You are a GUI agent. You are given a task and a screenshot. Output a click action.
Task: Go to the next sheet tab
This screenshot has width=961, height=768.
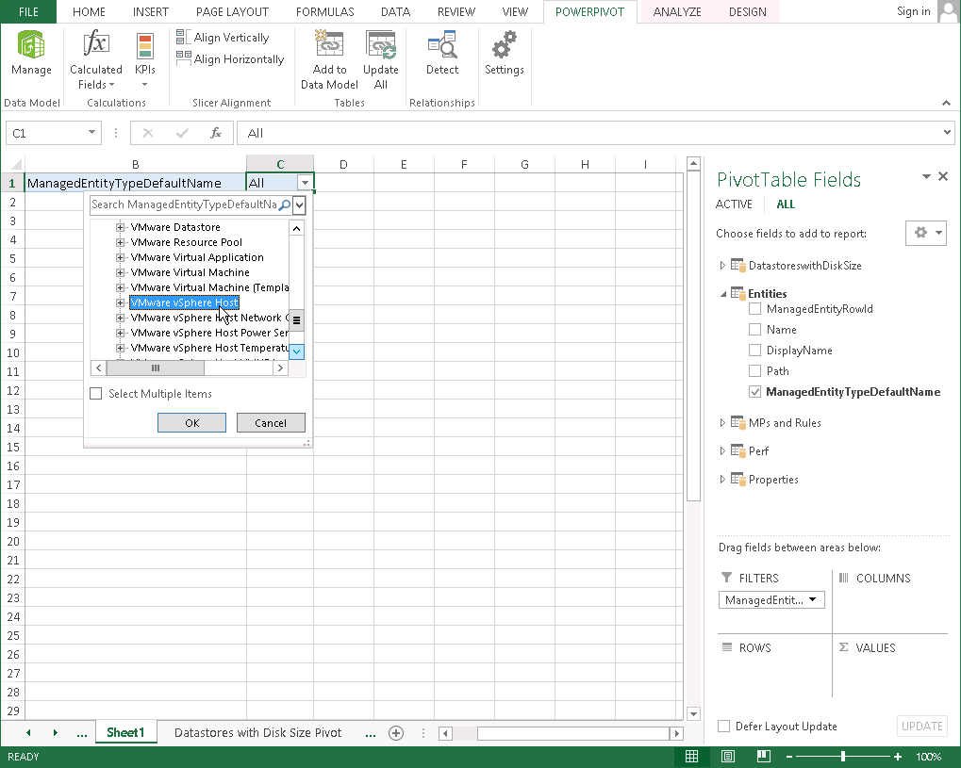55,733
